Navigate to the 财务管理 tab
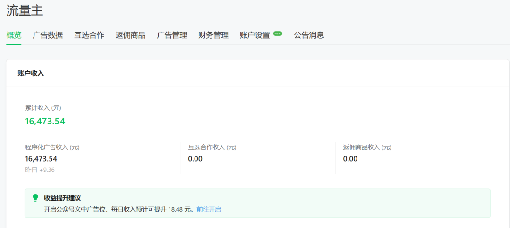Image resolution: width=510 pixels, height=228 pixels. pyautogui.click(x=213, y=35)
